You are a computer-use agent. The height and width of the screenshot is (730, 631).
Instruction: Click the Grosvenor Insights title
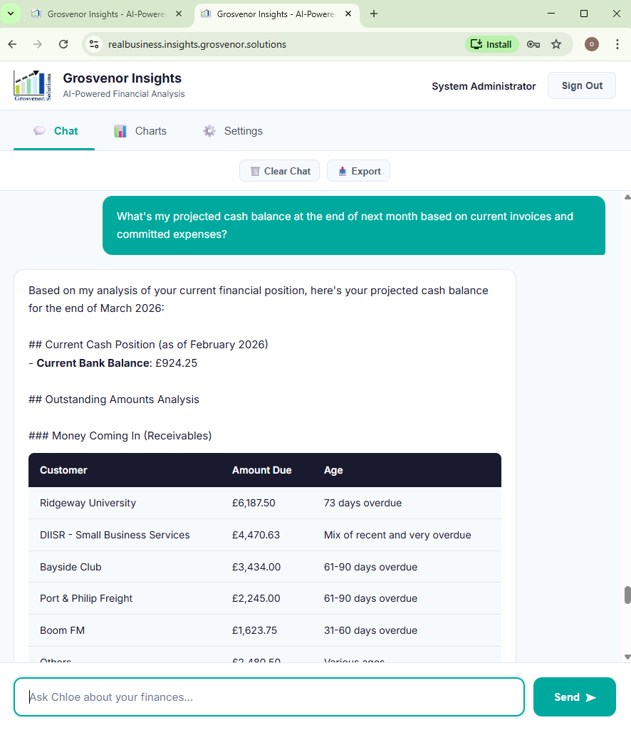point(122,78)
